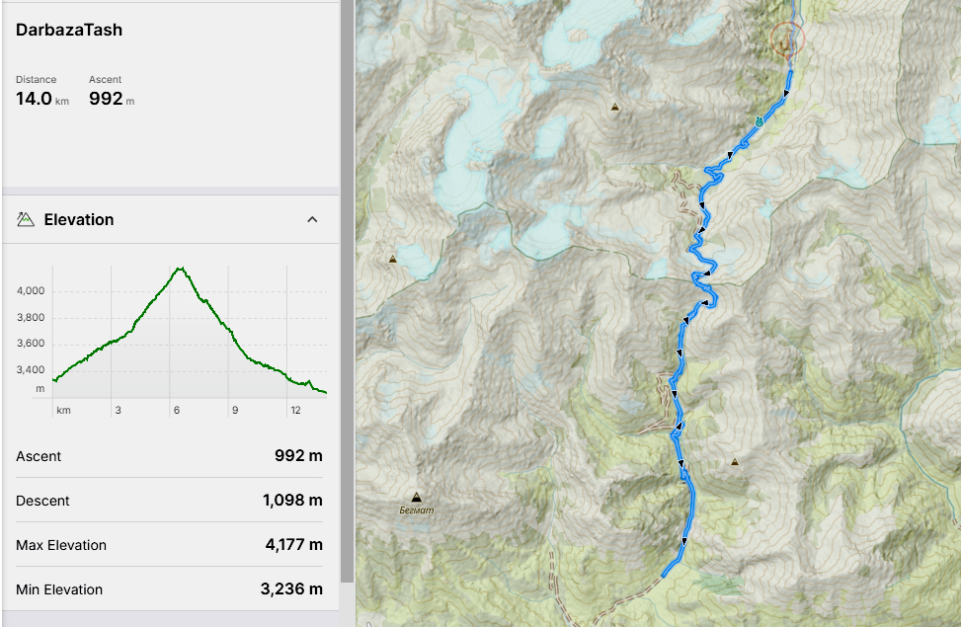Viewport: 961px width, 627px height.
Task: Click the peak triangle icon right of the route
Action: coord(735,461)
